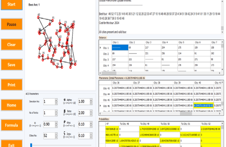This screenshot has width=226, height=147.
Task: Increase q value with up spinner arrow
Action: click(56, 123)
